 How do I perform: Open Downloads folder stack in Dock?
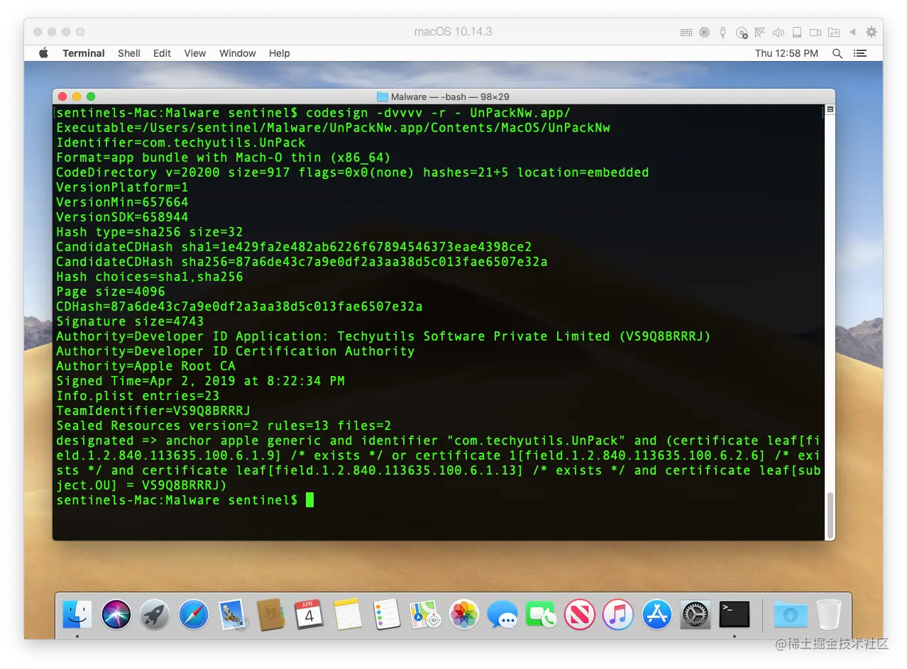(791, 614)
